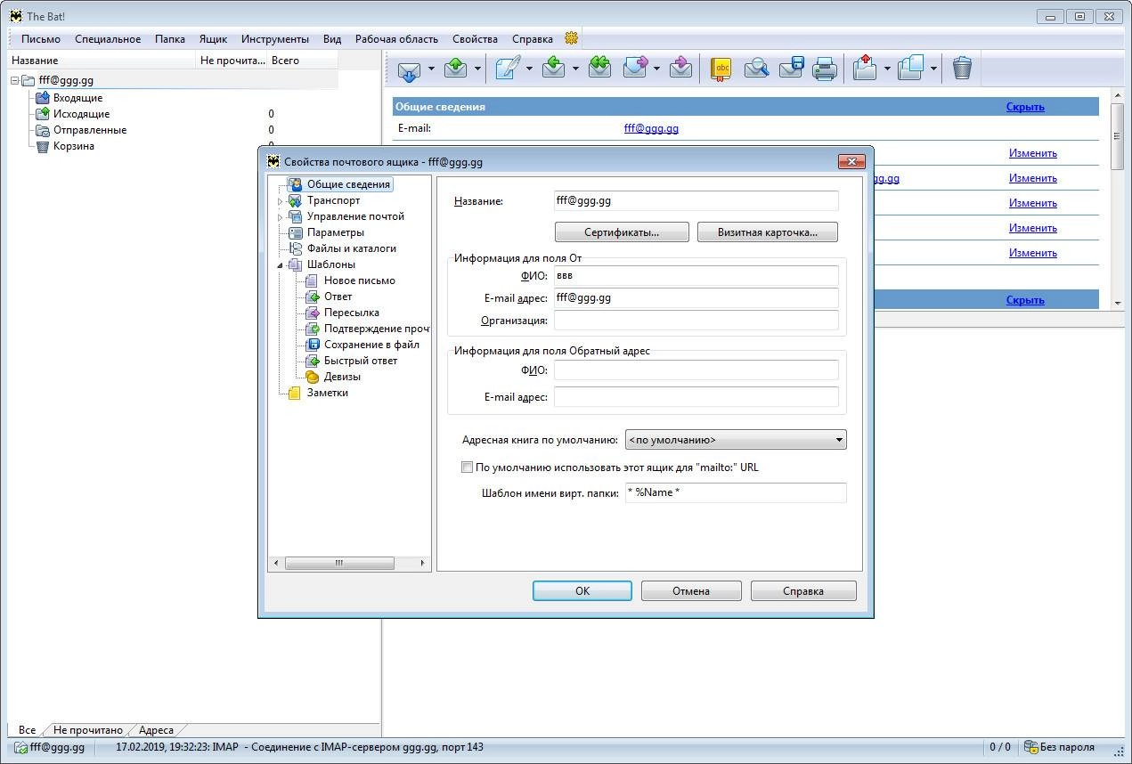This screenshot has width=1132, height=764.
Task: Expand the Управление почтой tree node
Action: 281,217
